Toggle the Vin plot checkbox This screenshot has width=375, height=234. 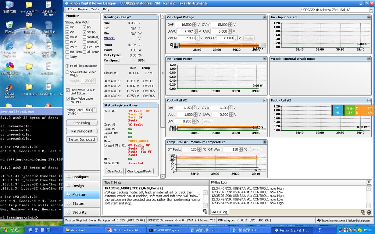point(67,27)
